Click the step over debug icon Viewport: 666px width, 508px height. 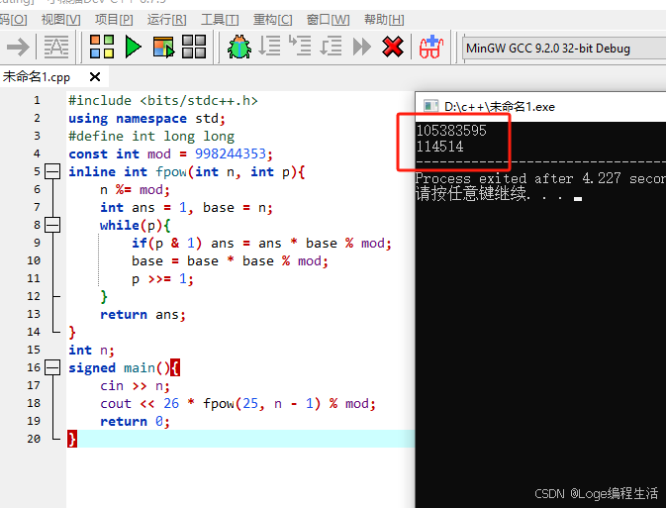269,46
